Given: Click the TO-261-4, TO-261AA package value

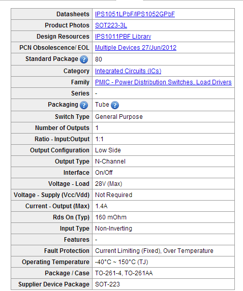Looking at the screenshot, I should (124, 273).
